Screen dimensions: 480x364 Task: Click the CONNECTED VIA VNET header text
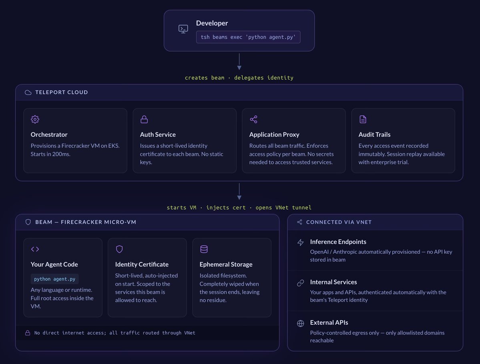point(339,222)
